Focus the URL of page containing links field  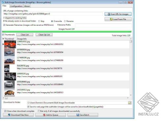53,14
